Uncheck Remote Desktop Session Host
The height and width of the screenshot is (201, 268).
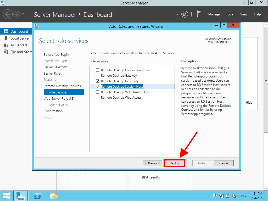pos(97,86)
